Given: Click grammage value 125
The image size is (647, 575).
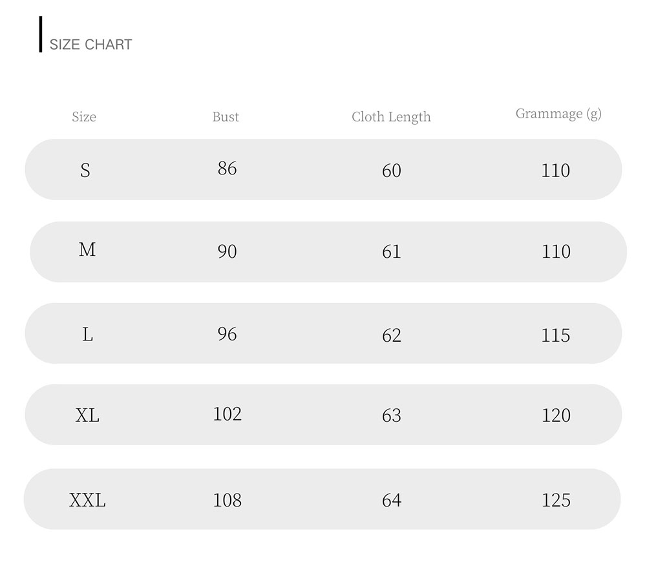Looking at the screenshot, I should [x=557, y=500].
